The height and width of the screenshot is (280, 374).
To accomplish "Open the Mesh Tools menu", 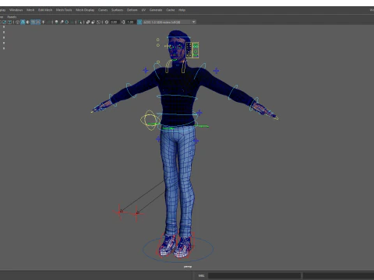I will pos(64,10).
